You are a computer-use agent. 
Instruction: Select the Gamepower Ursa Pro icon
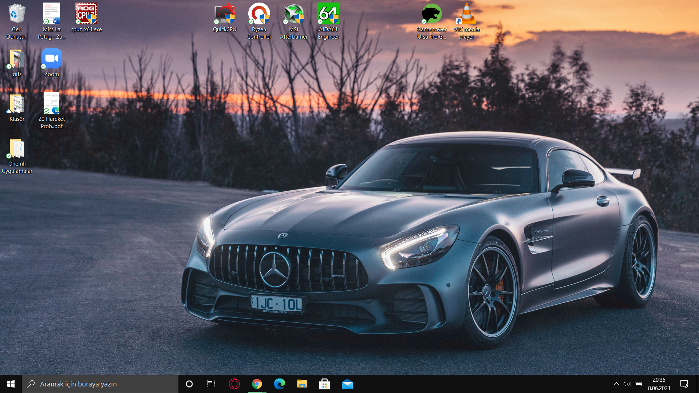click(432, 21)
